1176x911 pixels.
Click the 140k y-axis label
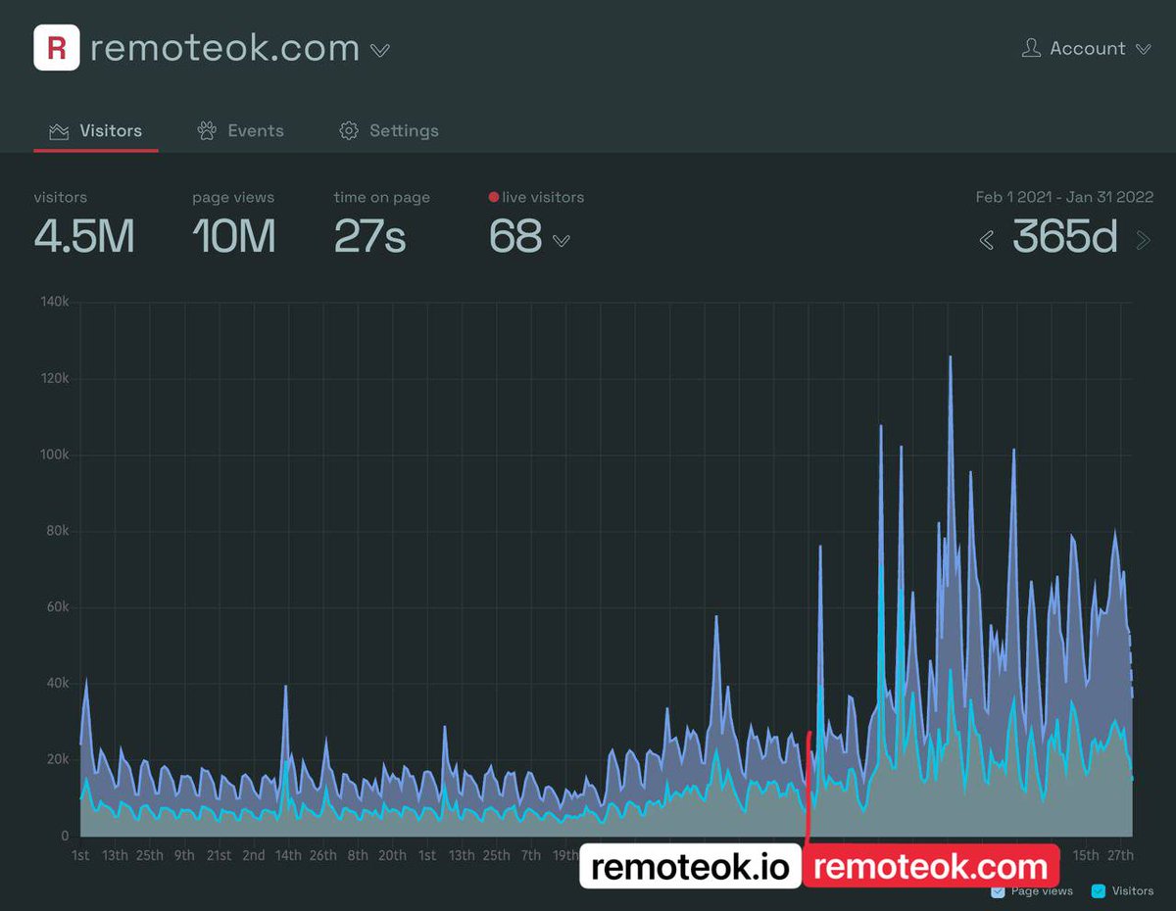[53, 303]
